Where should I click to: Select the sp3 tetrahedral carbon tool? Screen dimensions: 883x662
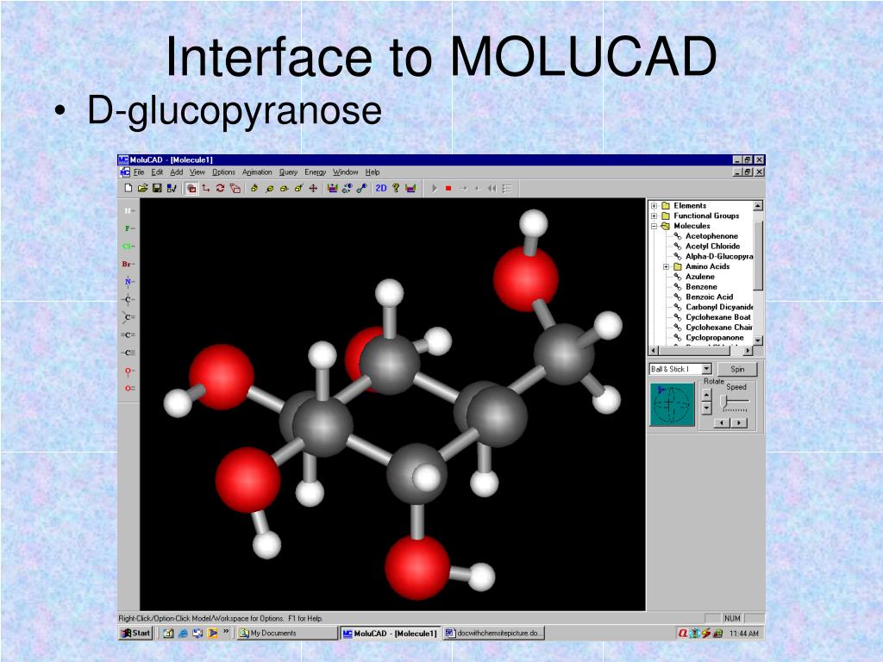click(x=128, y=299)
